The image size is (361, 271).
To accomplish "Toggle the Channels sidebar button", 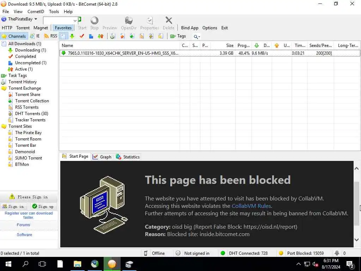I will (14, 36).
